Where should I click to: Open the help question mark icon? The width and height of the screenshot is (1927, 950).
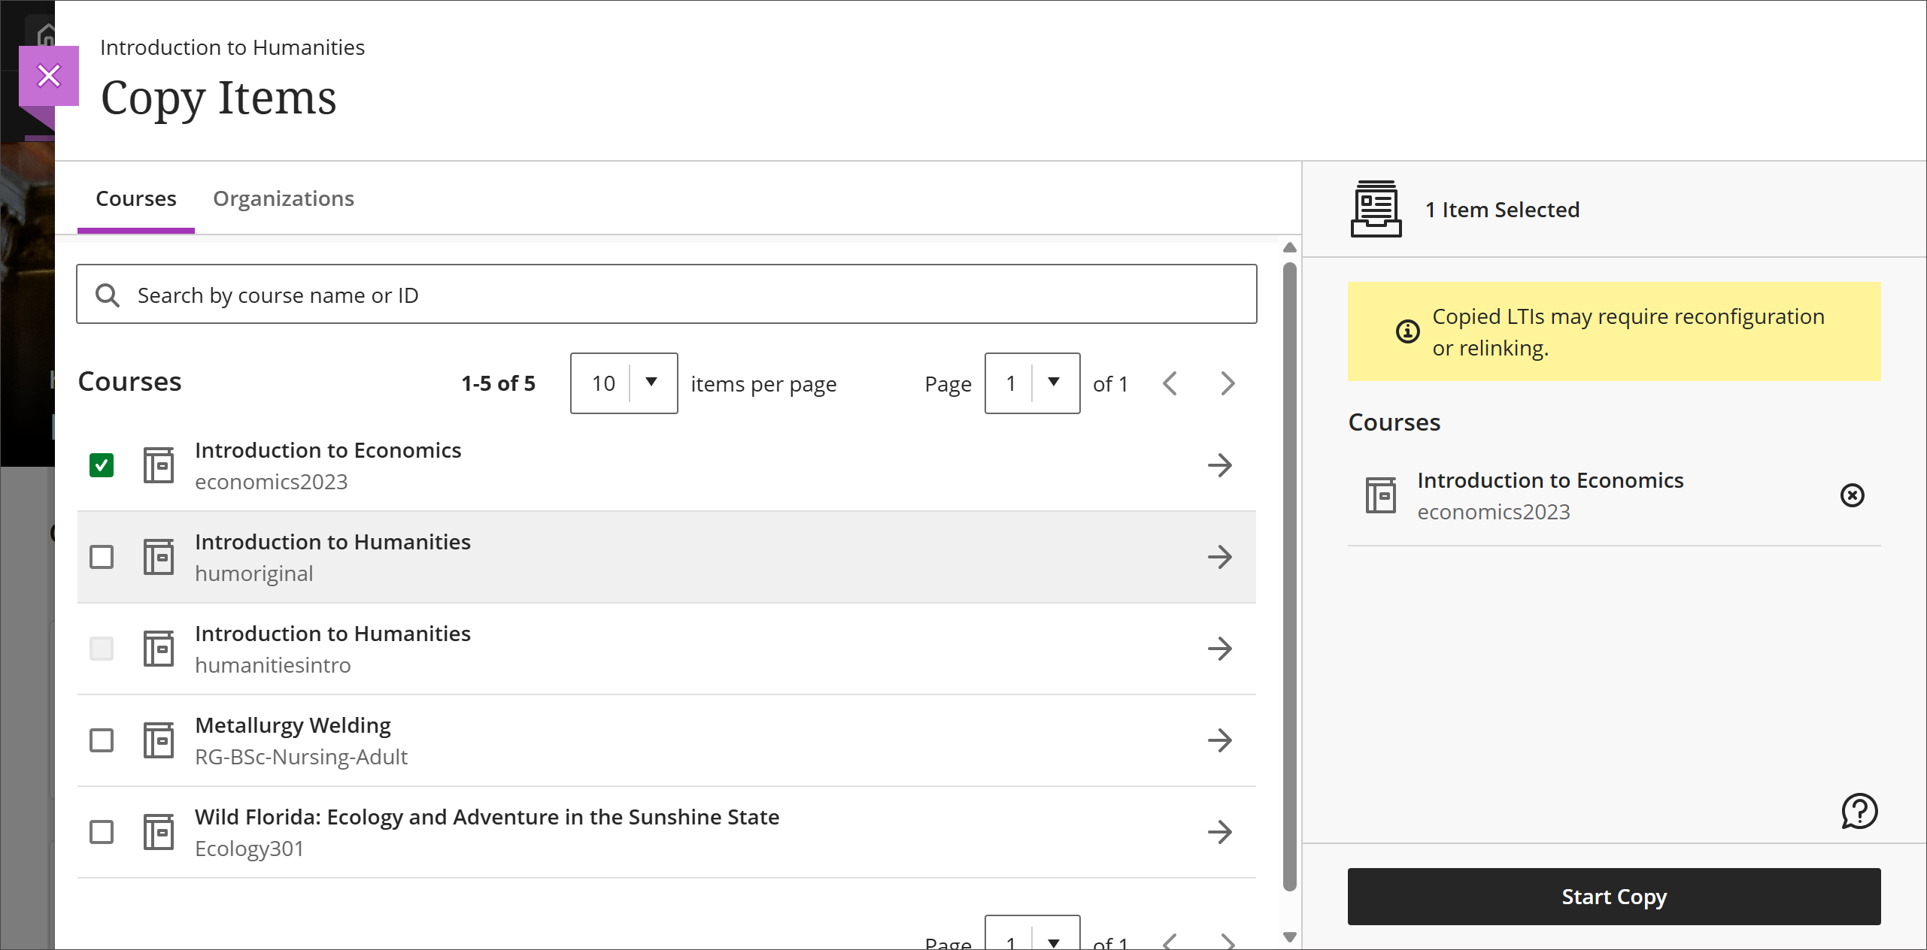(x=1859, y=811)
